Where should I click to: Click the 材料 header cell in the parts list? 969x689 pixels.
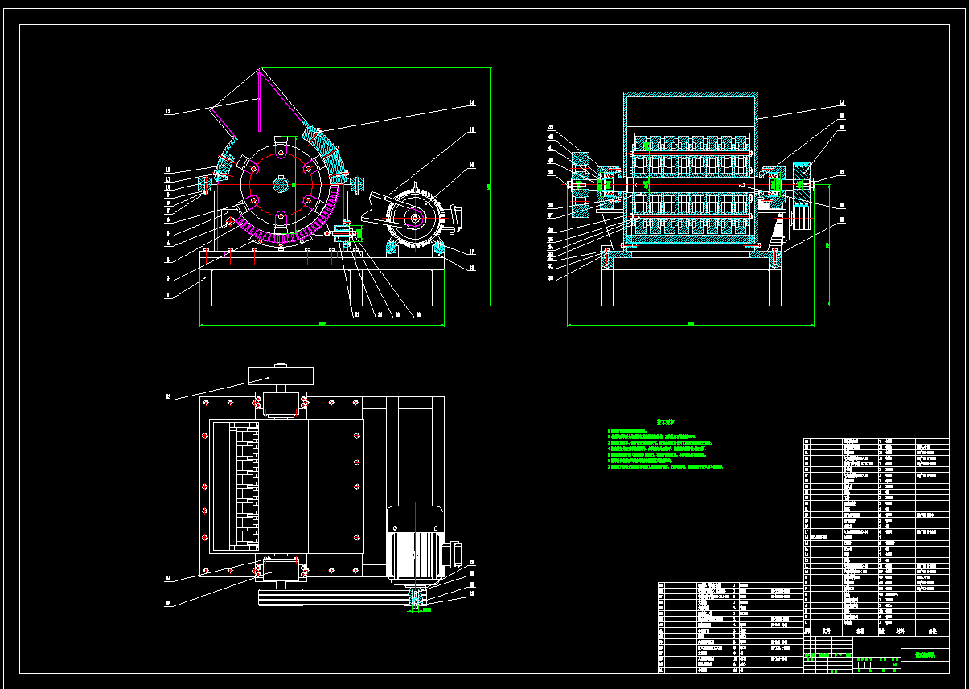click(x=900, y=631)
